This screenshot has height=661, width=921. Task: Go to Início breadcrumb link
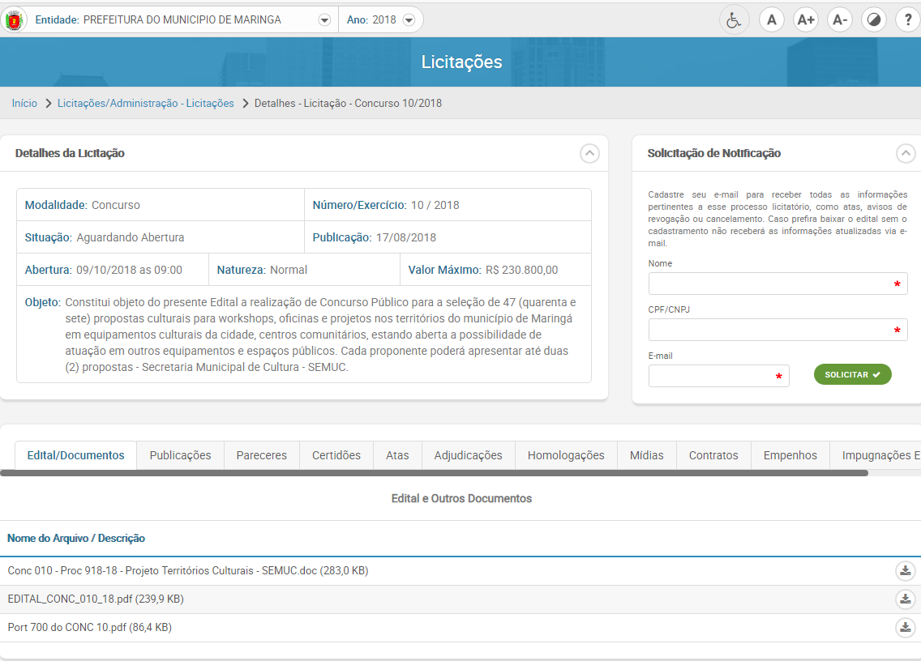[x=24, y=104]
